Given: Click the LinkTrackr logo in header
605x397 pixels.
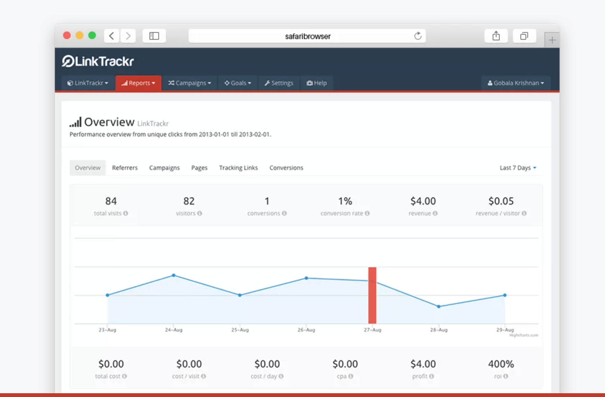Looking at the screenshot, I should point(98,61).
